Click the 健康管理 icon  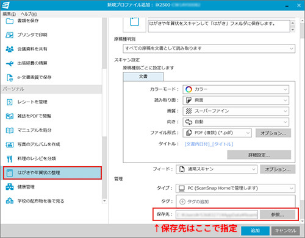click(x=10, y=187)
